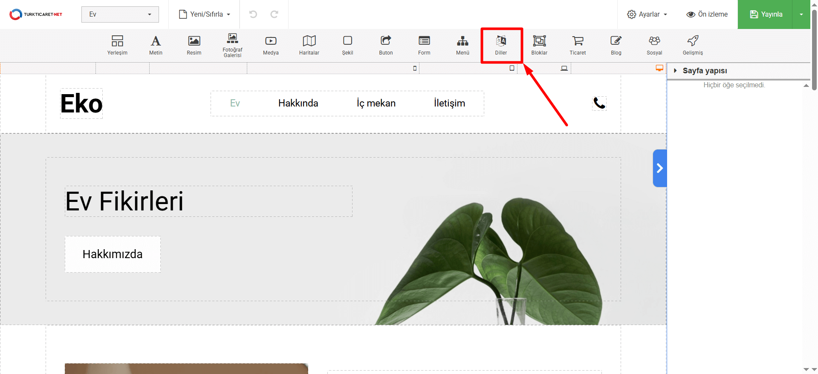This screenshot has width=818, height=374.
Task: Select the Metin text tool
Action: 156,45
